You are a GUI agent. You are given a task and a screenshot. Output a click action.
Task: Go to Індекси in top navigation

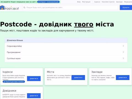click(x=97, y=2)
